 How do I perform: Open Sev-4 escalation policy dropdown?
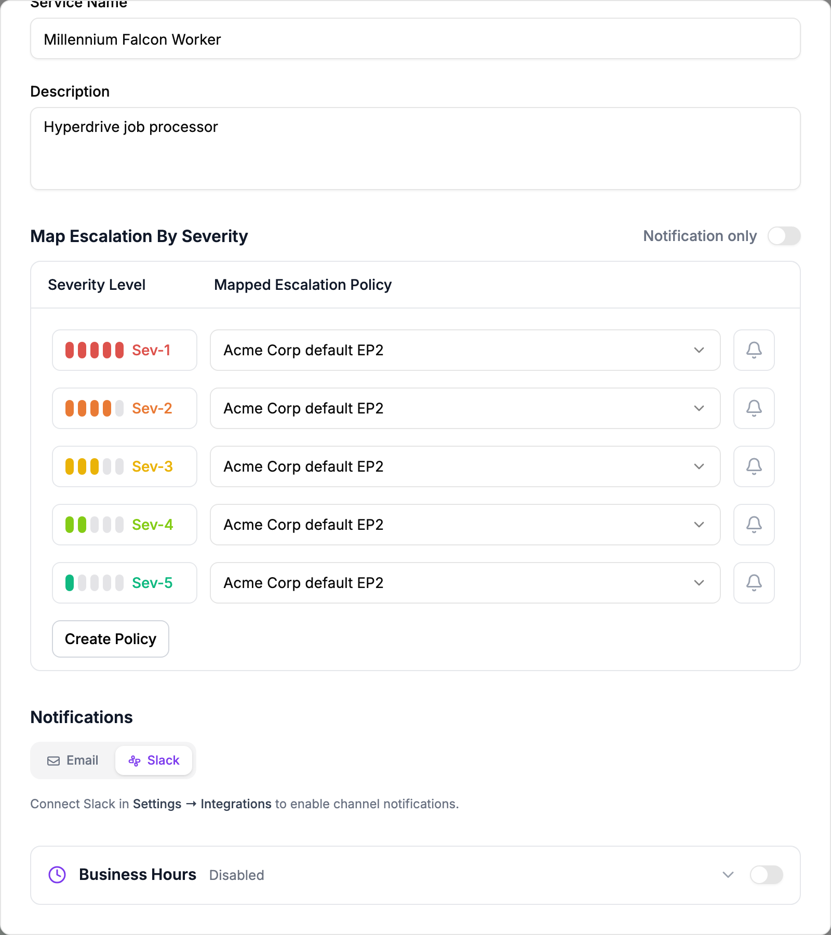(x=465, y=525)
